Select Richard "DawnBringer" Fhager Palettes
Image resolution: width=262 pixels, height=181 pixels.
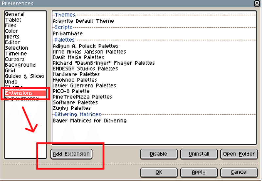[154, 63]
